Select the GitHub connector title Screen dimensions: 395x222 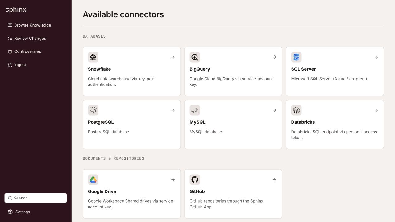pyautogui.click(x=197, y=191)
